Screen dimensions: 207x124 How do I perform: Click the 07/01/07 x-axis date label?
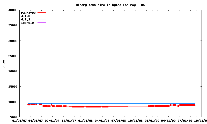[x=53, y=121]
